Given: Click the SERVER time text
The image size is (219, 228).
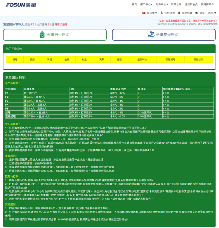Looking at the screenshot, I should point(173,24).
